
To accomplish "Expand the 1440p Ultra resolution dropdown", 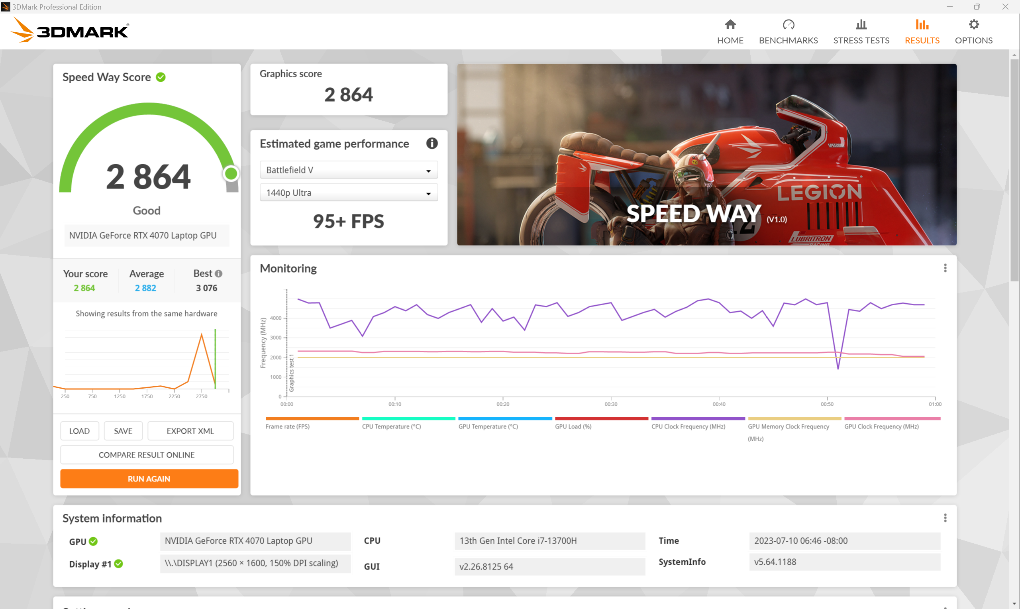I will click(x=349, y=193).
